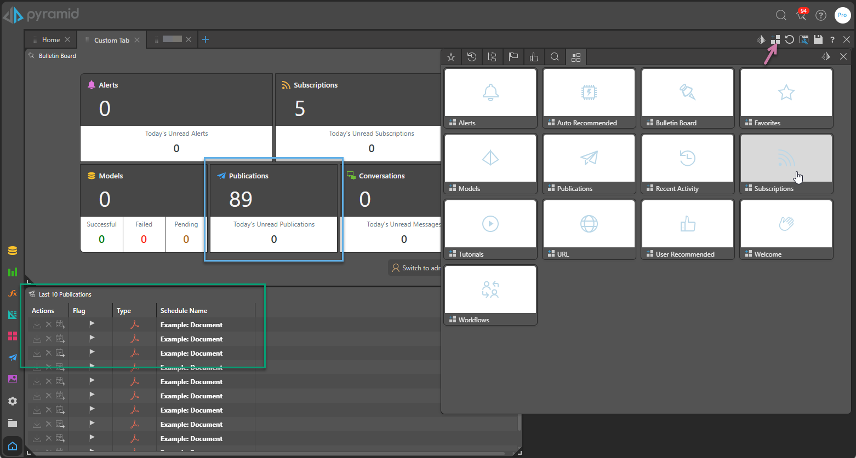Screen dimensions: 856x458
Task: Switch to the Favorites star tab in panel
Action: 451,57
